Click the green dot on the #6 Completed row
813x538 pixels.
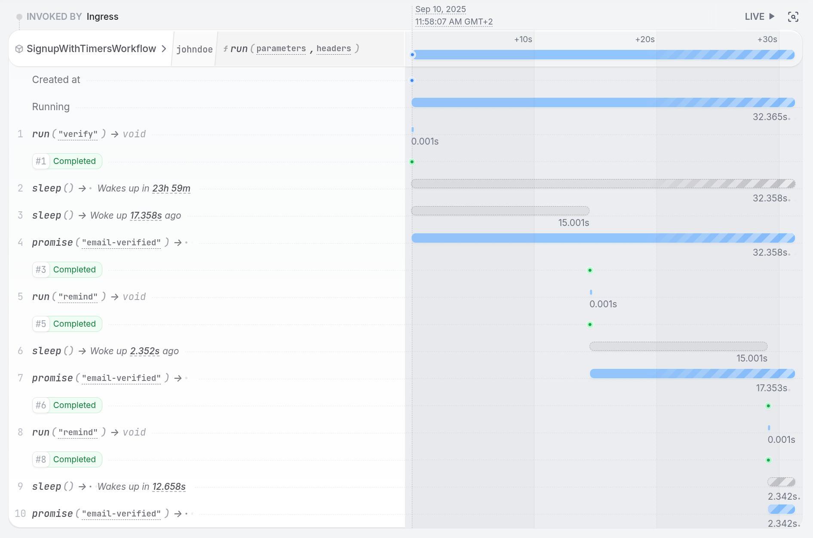[x=768, y=405]
